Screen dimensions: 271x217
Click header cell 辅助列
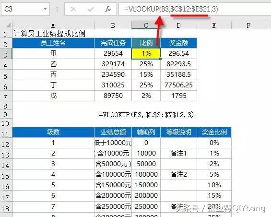tap(146, 132)
